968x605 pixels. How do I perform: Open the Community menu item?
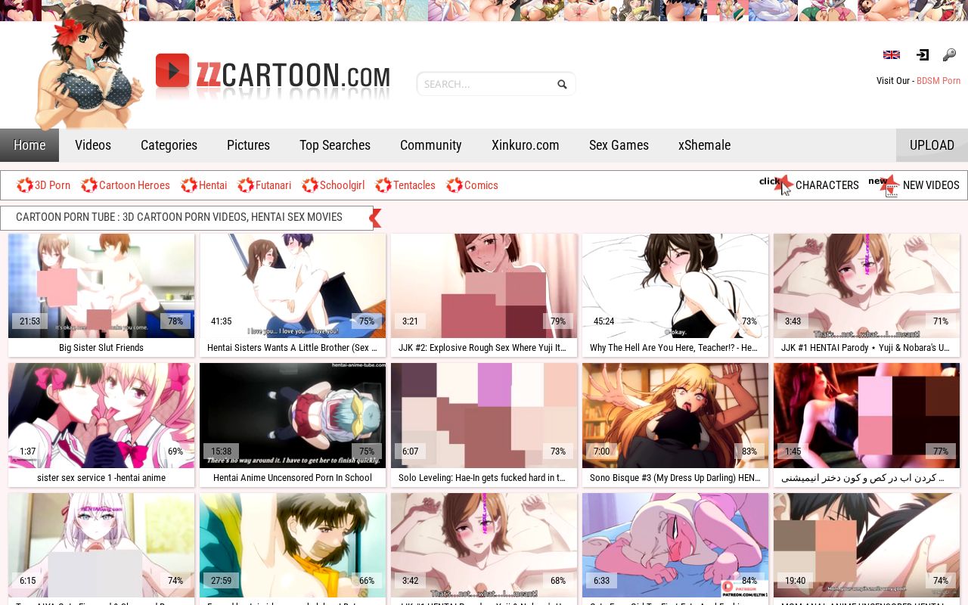click(430, 145)
